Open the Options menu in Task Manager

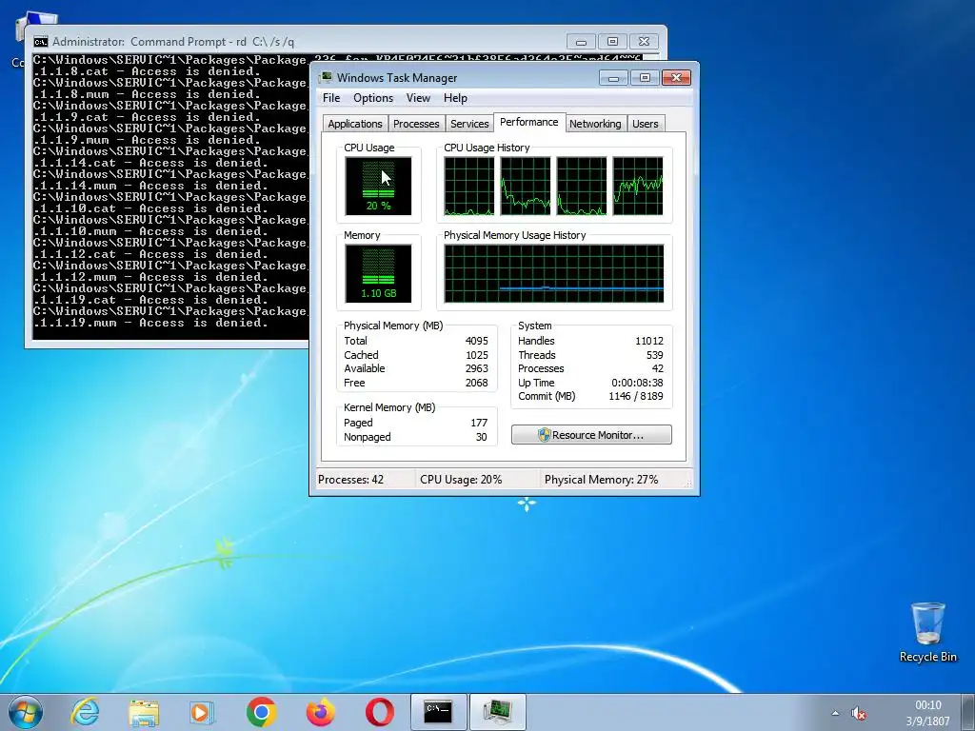pyautogui.click(x=373, y=98)
